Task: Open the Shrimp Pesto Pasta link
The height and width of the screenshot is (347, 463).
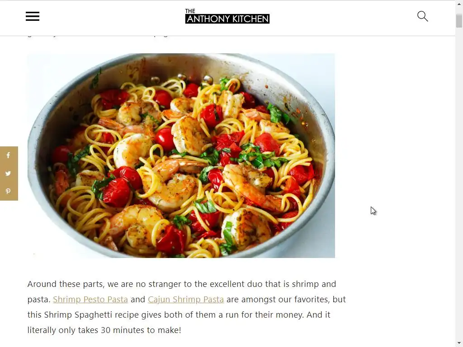Action: (x=90, y=299)
